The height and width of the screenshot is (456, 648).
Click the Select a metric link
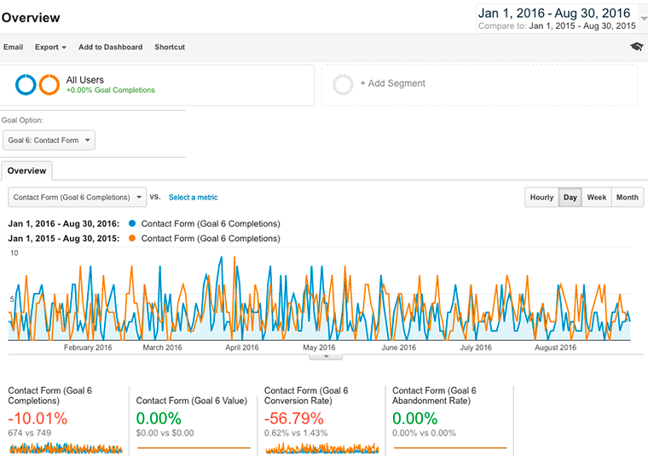[193, 198]
